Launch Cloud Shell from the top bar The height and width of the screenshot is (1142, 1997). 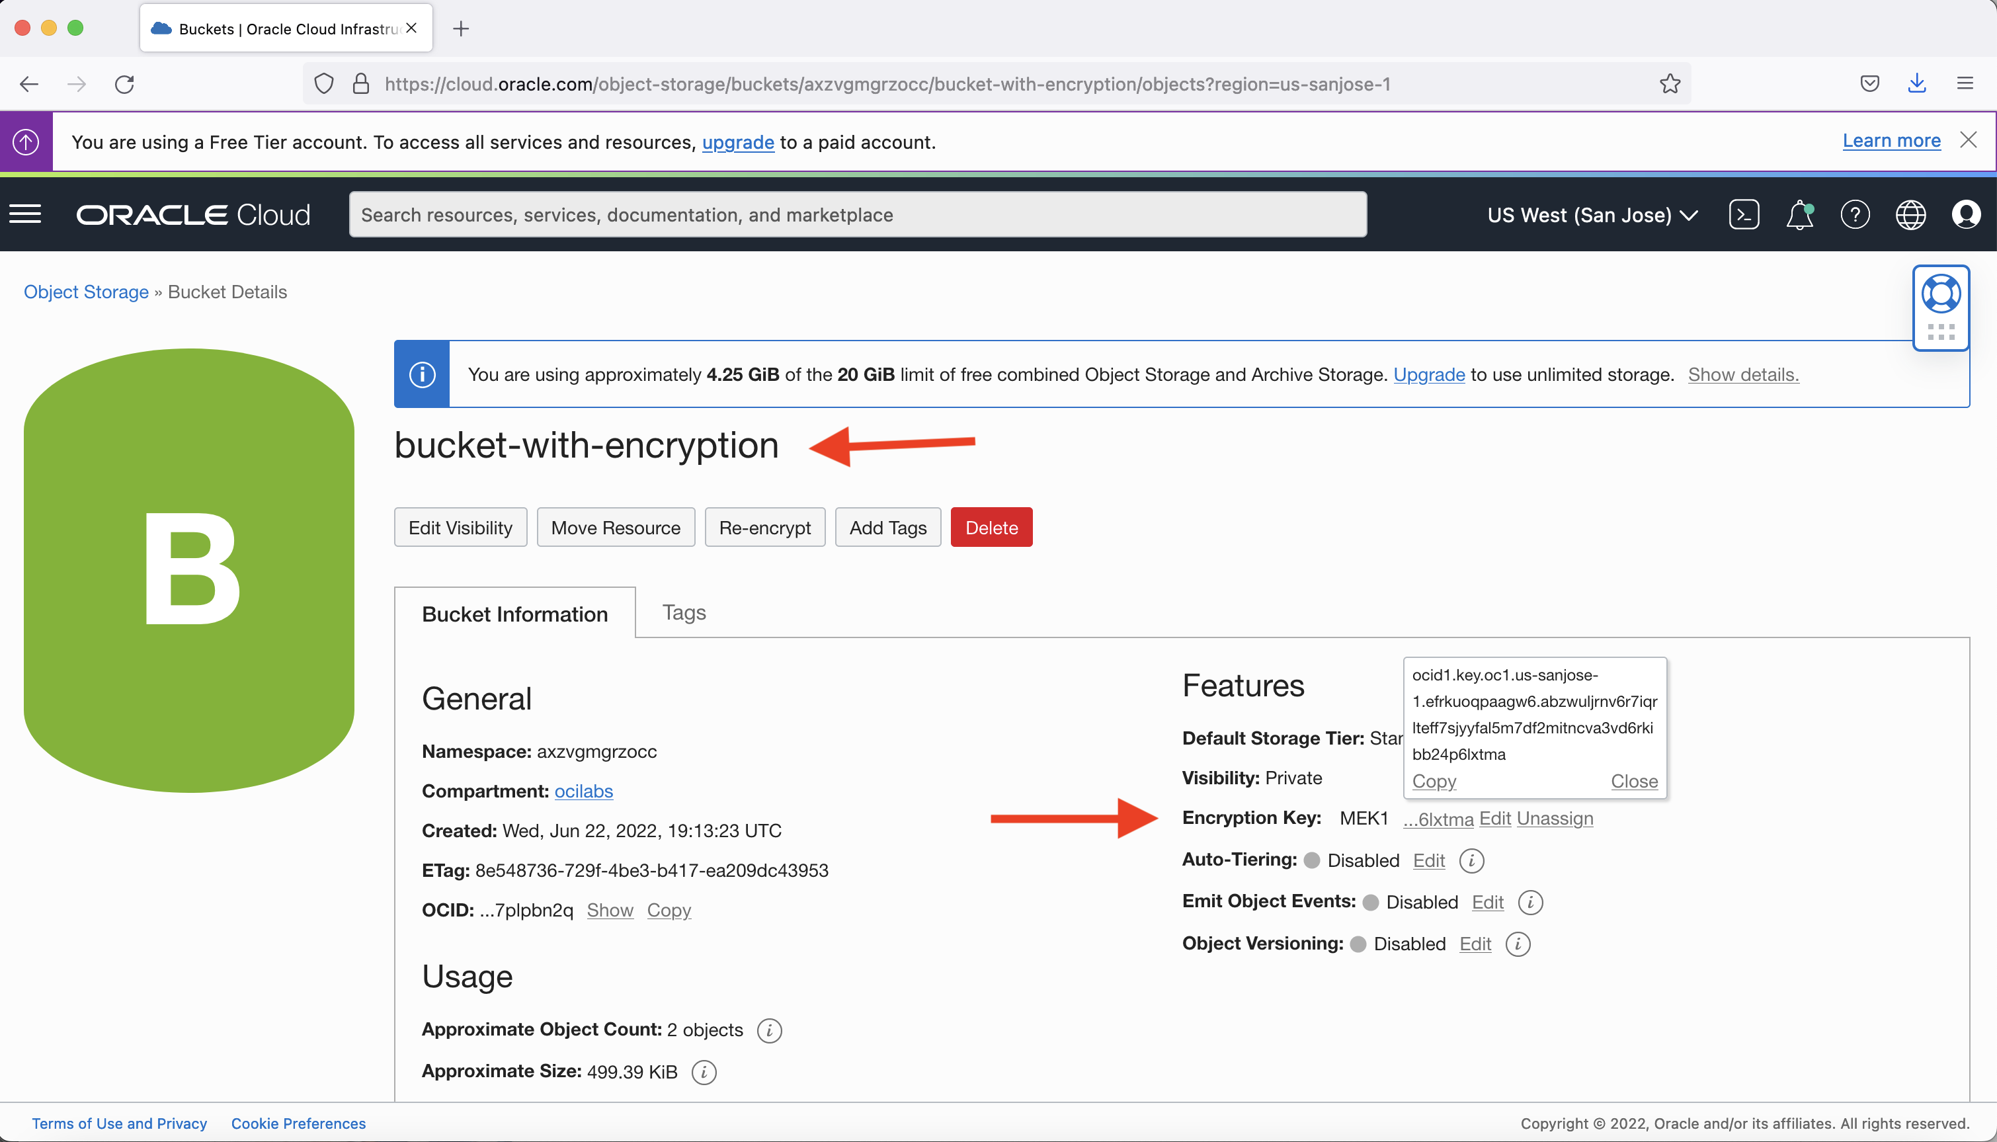click(x=1744, y=214)
